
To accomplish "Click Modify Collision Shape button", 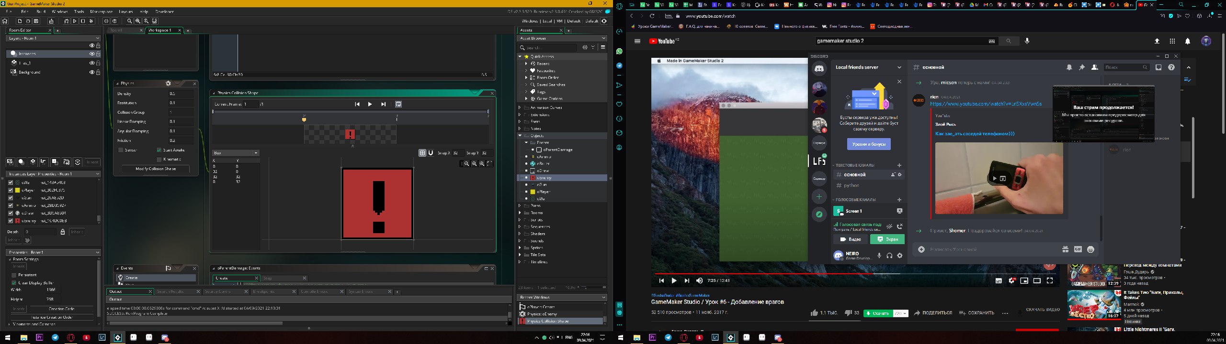I will tap(156, 169).
